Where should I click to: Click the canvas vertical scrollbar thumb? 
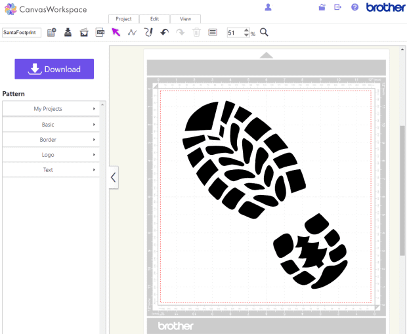point(402,190)
